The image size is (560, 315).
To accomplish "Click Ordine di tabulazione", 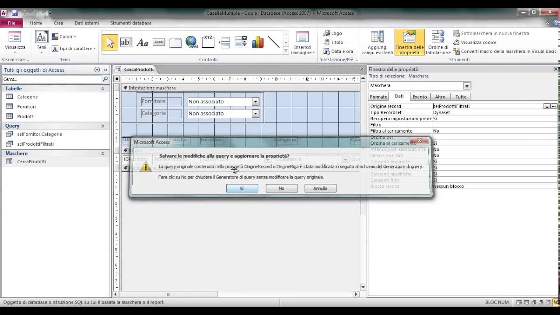I will pyautogui.click(x=438, y=43).
